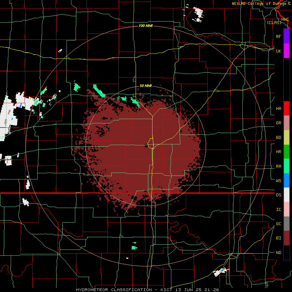Click the BD legend label

click(x=278, y=138)
